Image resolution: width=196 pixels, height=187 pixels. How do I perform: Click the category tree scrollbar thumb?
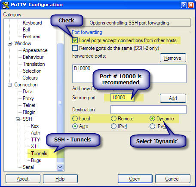pyautogui.click(x=60, y=103)
